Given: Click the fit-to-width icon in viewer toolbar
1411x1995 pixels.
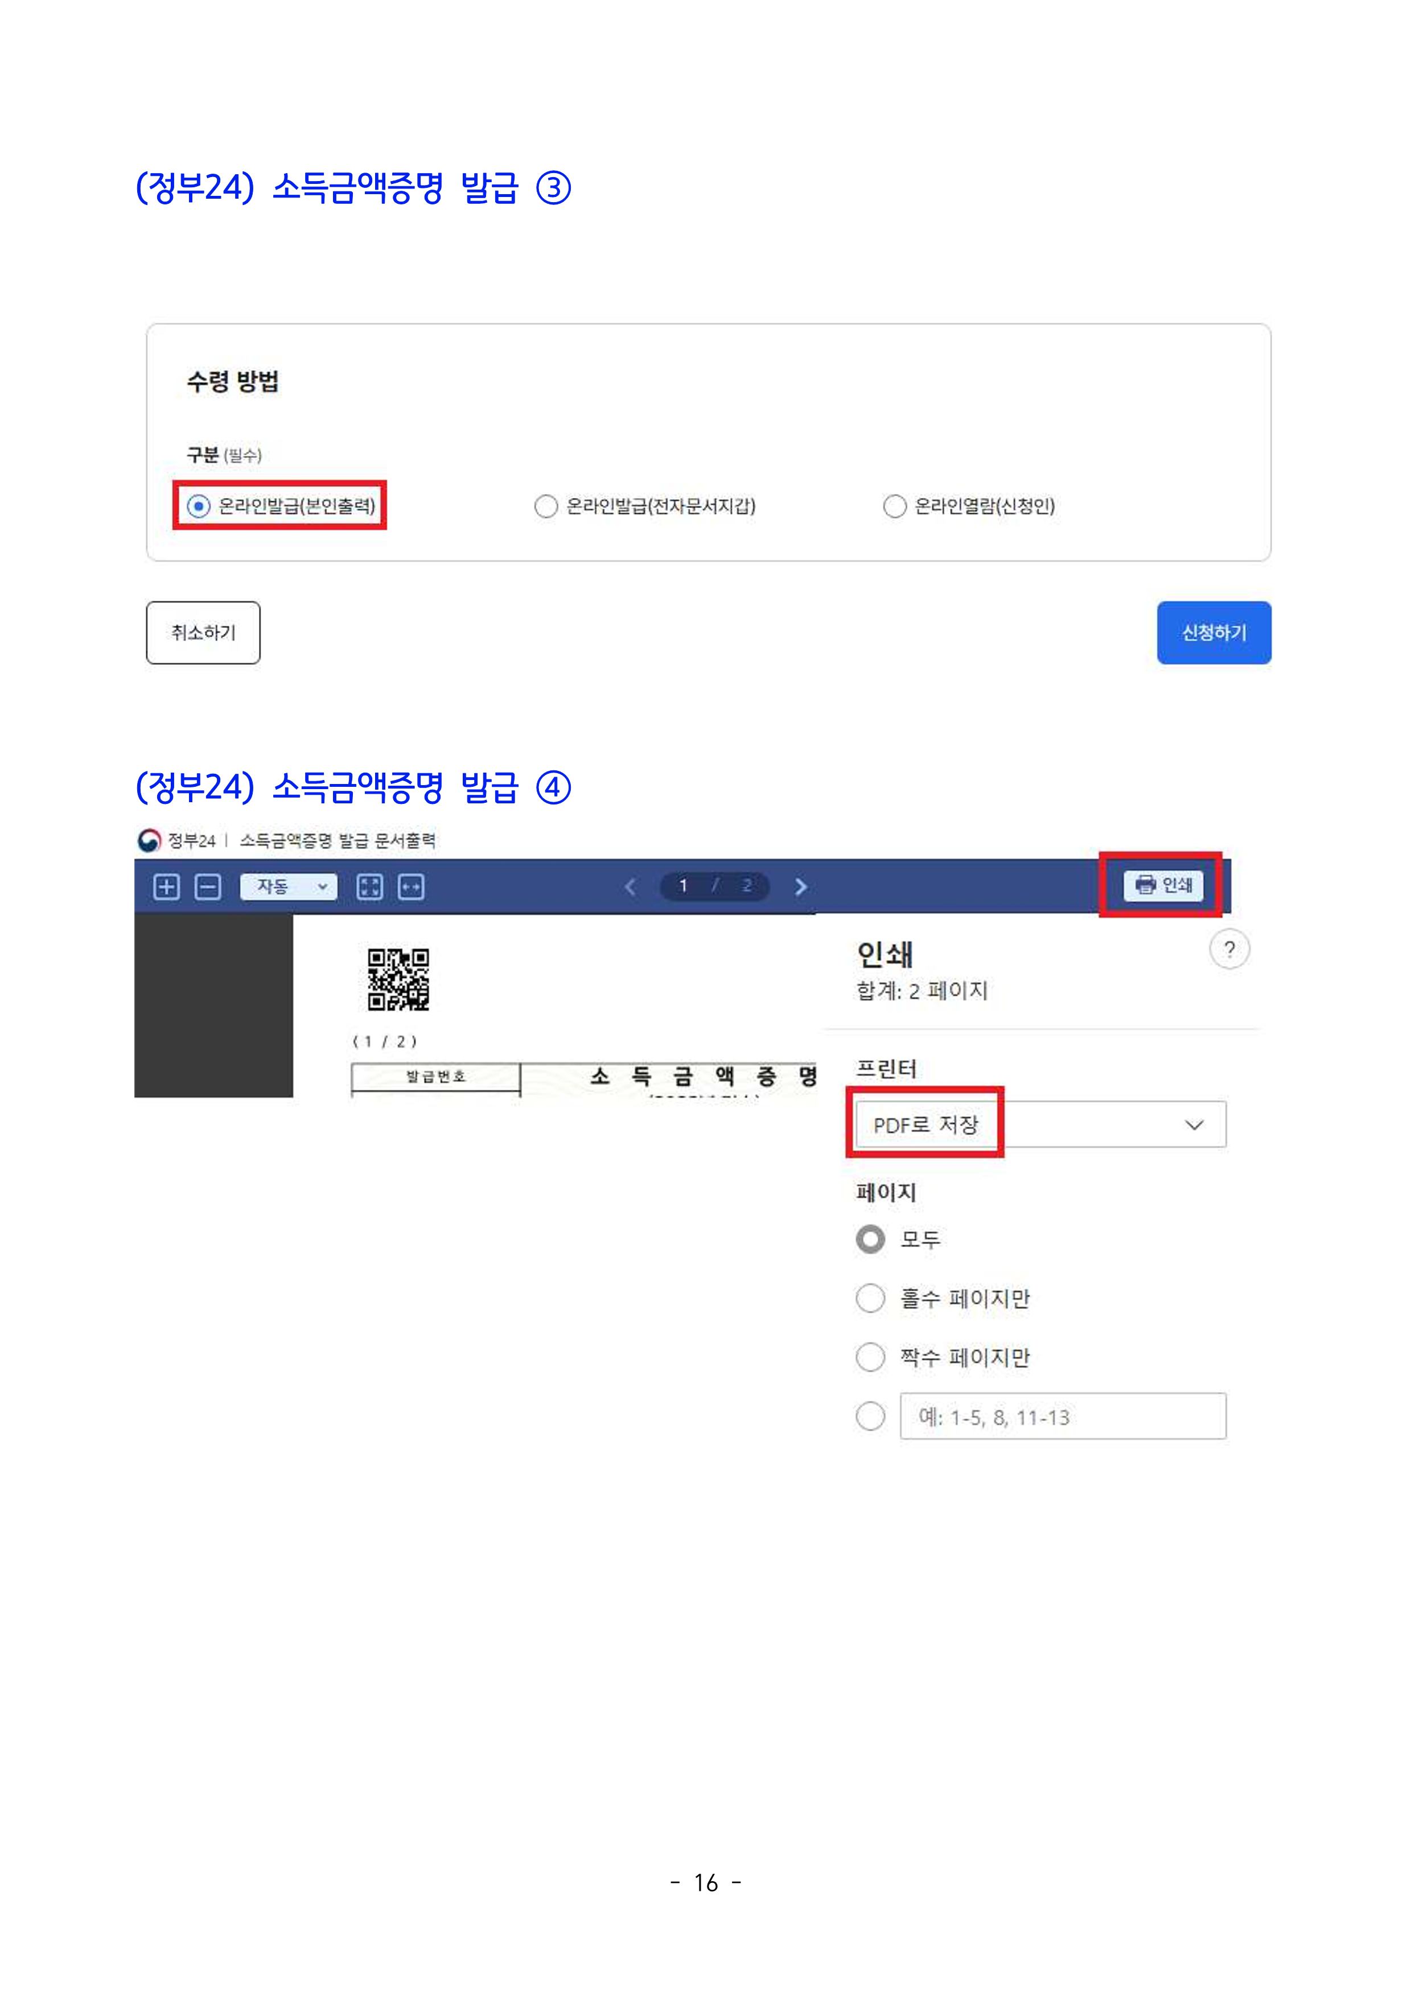Looking at the screenshot, I should pos(410,886).
